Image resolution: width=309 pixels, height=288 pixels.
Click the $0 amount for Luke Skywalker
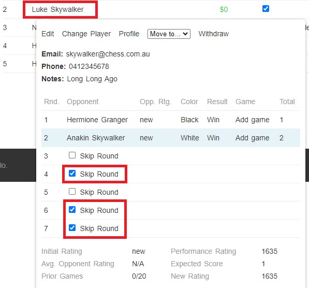pyautogui.click(x=224, y=9)
